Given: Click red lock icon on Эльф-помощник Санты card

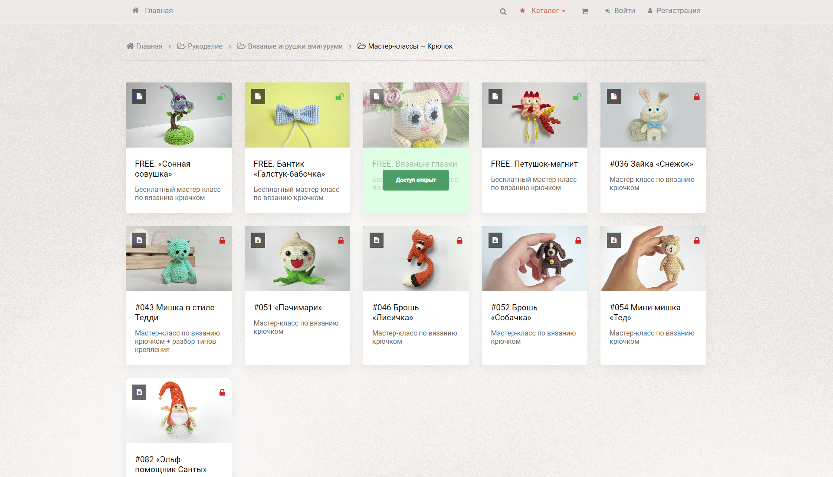Looking at the screenshot, I should [222, 392].
